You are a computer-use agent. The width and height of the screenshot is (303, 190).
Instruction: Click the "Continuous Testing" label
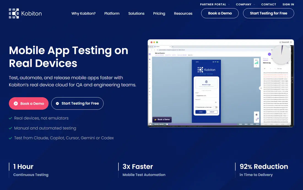(31, 175)
